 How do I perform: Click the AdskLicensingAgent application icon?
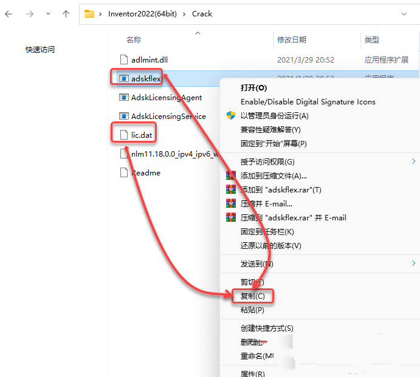tap(124, 97)
